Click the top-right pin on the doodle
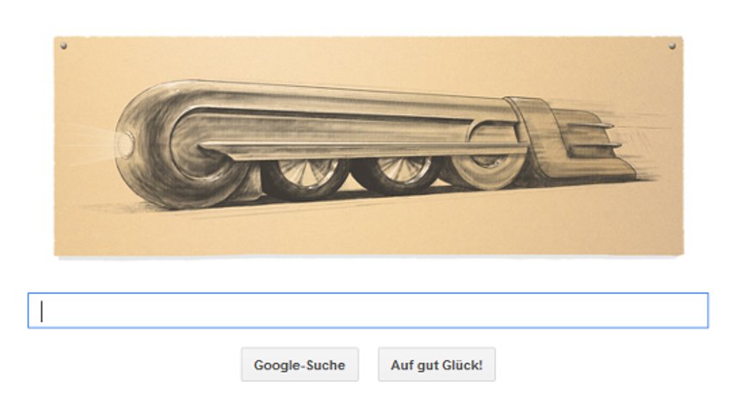The height and width of the screenshot is (411, 731). (673, 46)
